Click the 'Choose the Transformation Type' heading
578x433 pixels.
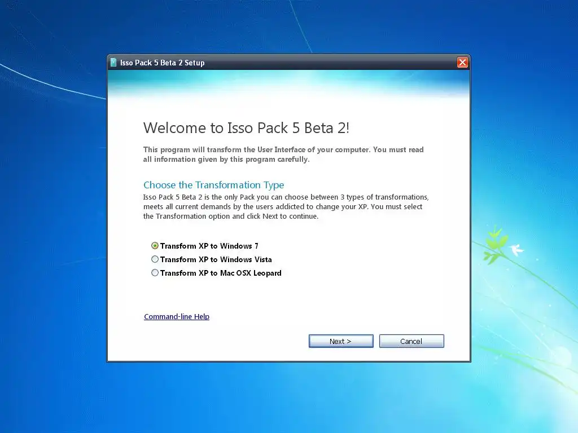coord(214,185)
